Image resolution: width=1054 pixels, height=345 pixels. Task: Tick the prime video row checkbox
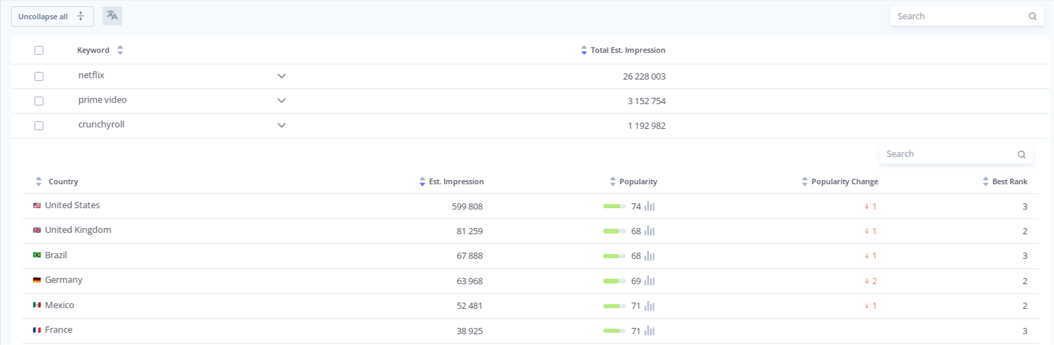coord(39,101)
